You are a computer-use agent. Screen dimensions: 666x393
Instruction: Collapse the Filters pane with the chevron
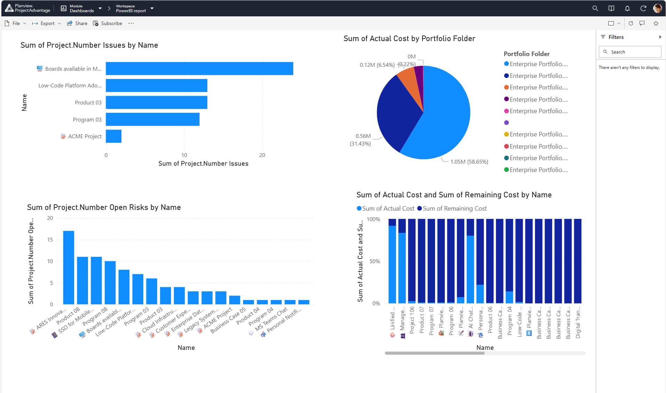click(x=660, y=37)
